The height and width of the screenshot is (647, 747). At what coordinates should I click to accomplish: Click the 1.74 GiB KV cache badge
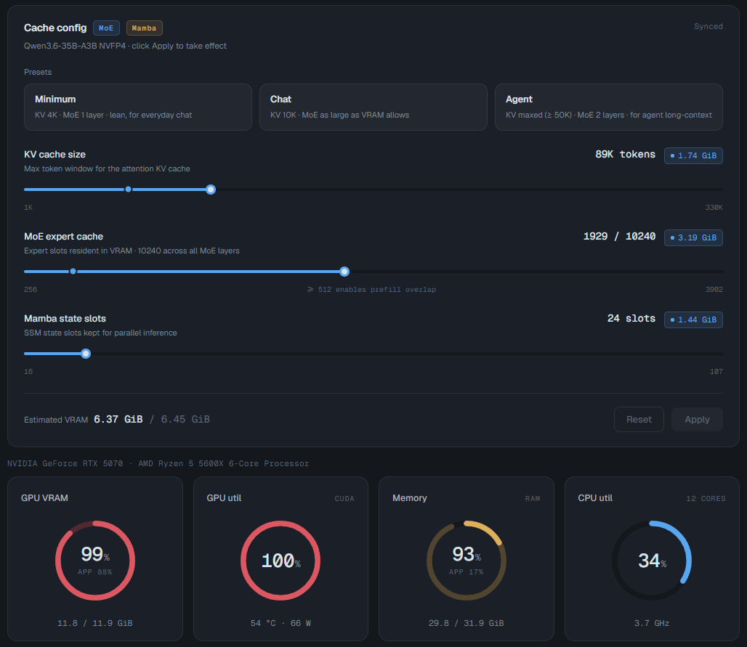(x=693, y=155)
